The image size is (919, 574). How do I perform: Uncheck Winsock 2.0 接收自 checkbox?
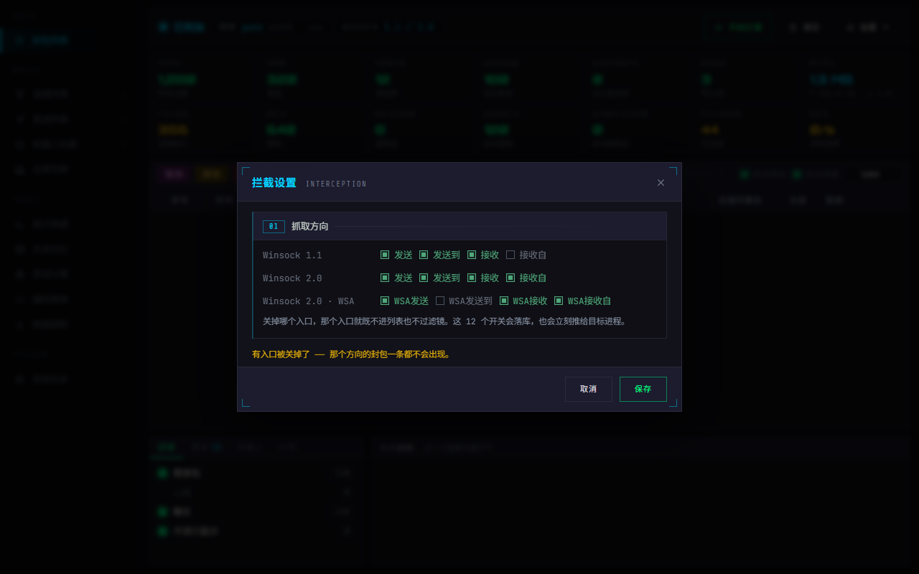(x=510, y=278)
